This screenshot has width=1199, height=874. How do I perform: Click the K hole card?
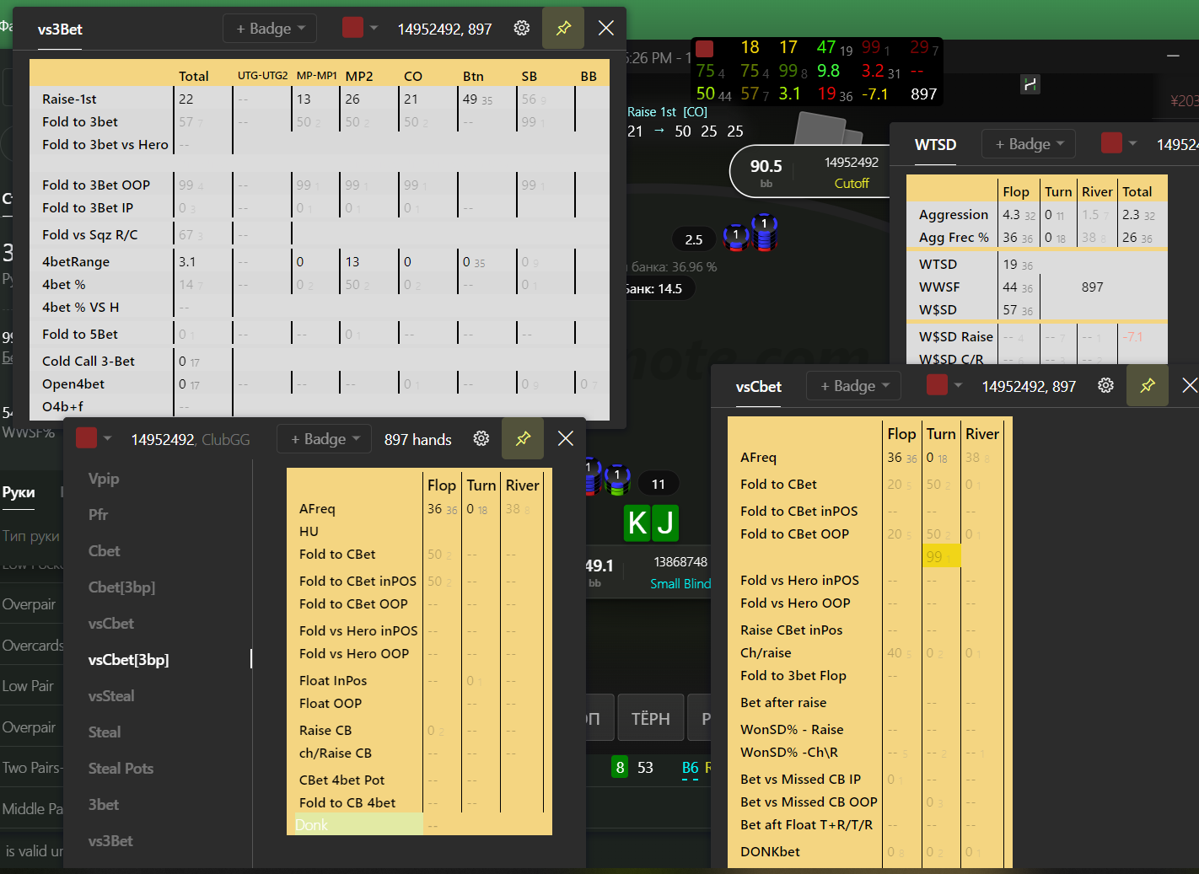[637, 523]
